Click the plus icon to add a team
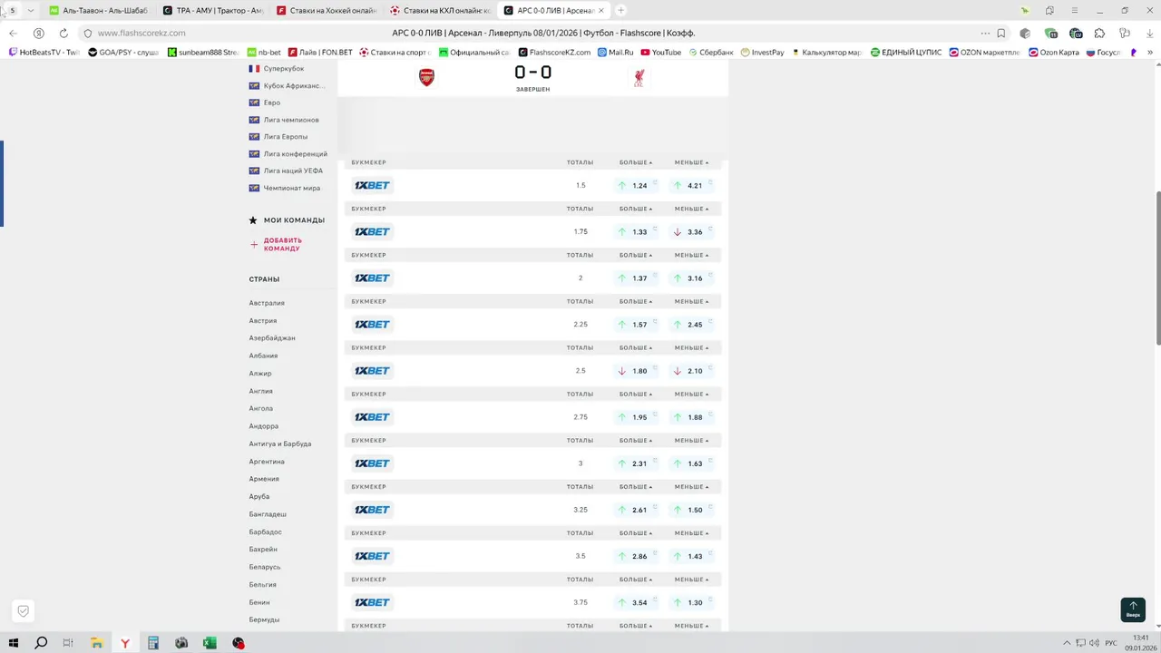1161x653 pixels. [x=254, y=244]
